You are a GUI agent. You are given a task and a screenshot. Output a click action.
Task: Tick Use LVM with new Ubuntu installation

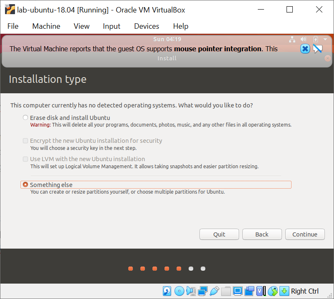(25, 159)
